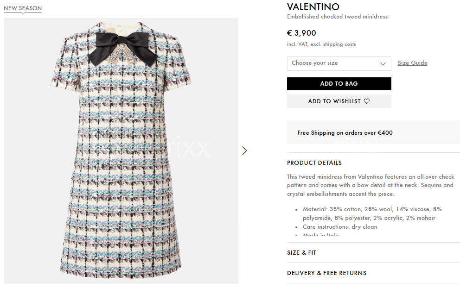
Task: Open the tweed dress product image
Action: click(x=121, y=150)
